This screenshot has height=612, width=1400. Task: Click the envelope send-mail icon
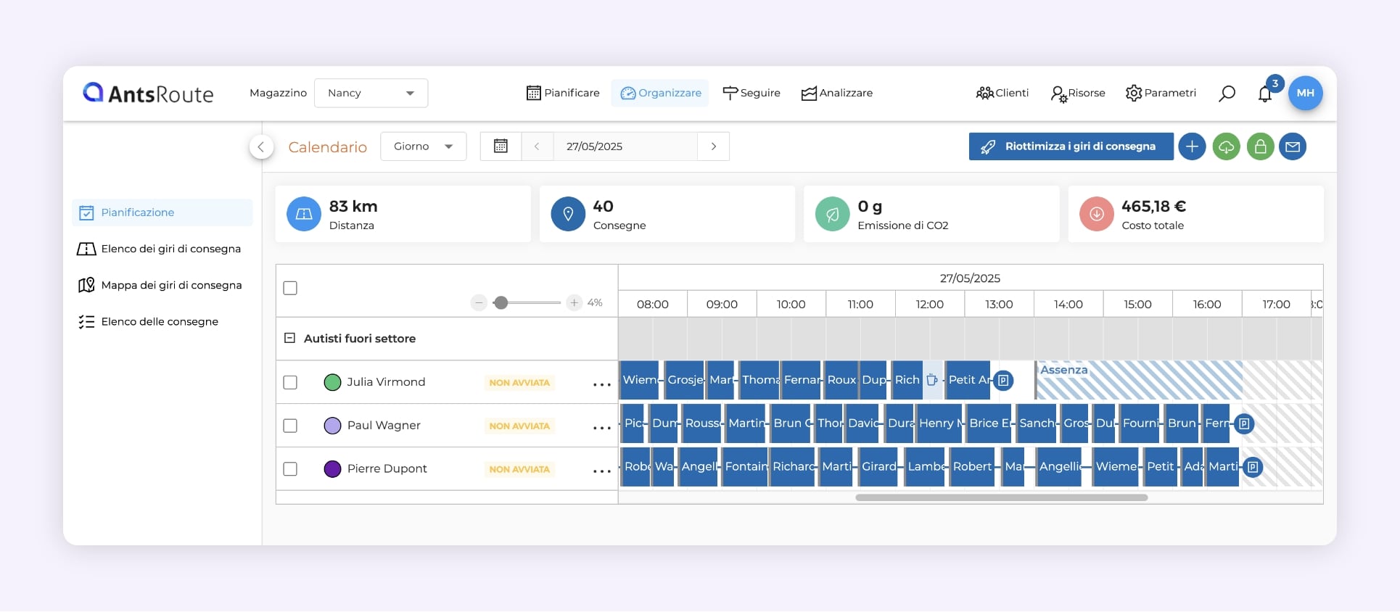[x=1293, y=146]
